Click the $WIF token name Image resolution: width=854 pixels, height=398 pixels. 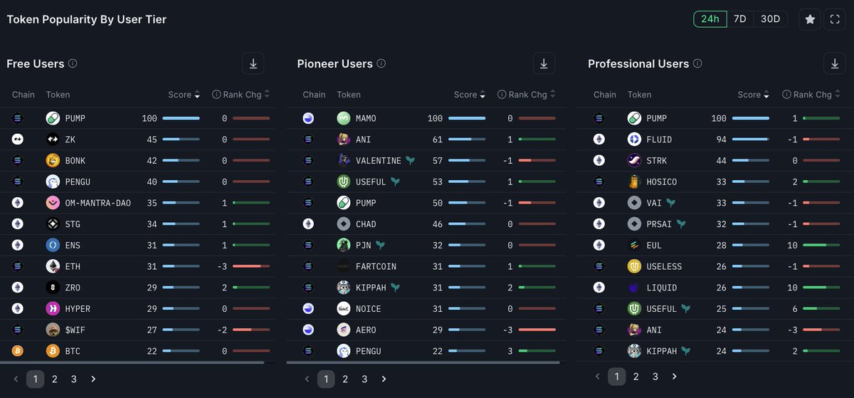pyautogui.click(x=75, y=330)
